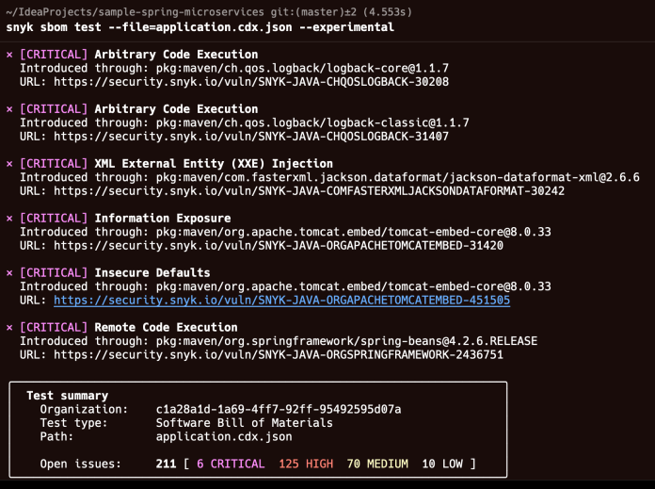Click the × marker beside Information Exposure
Viewport: 655px width, 489px height.
point(10,219)
